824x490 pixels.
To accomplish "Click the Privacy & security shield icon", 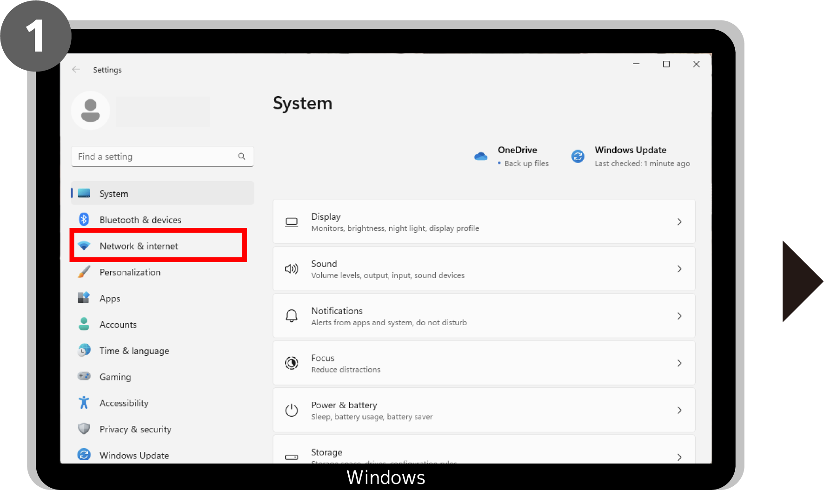I will coord(84,429).
